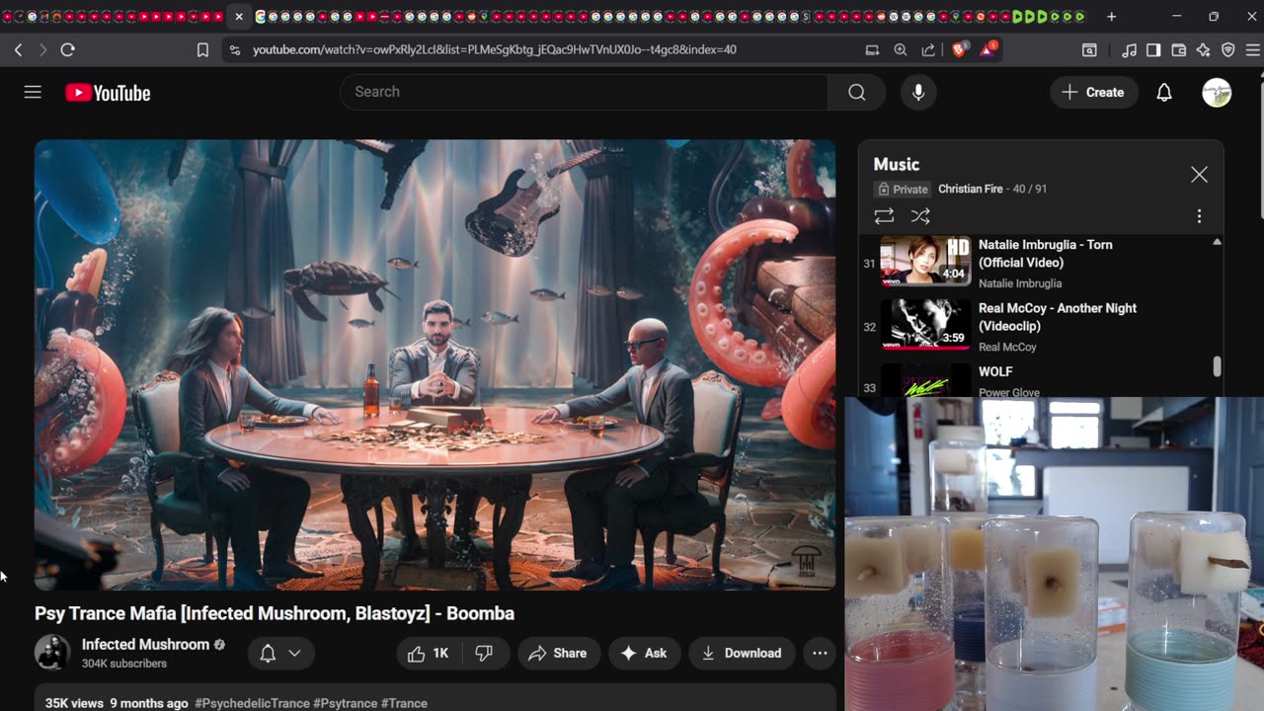The image size is (1264, 711).
Task: Download the video
Action: 742,653
